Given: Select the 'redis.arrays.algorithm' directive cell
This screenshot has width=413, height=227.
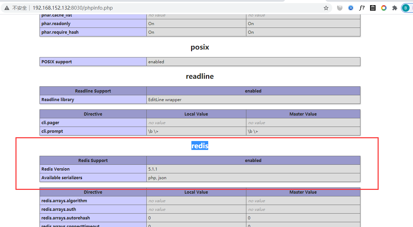Looking at the screenshot, I should (x=93, y=201).
